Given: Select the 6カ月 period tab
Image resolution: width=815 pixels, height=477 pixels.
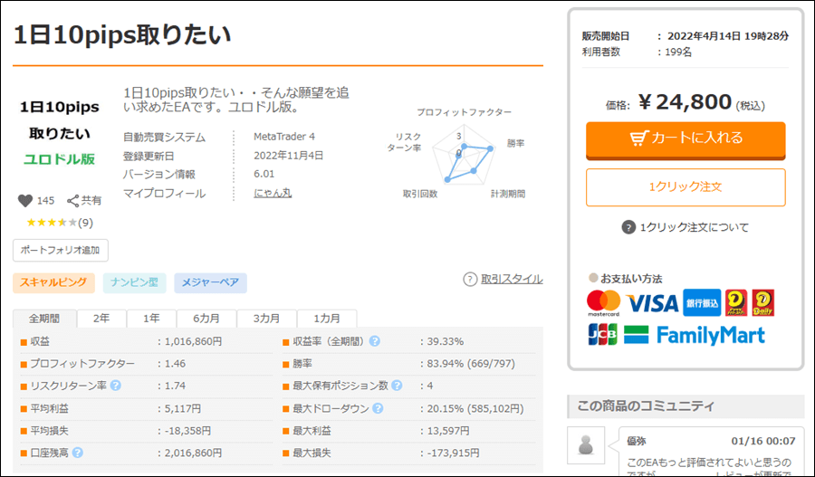Looking at the screenshot, I should pyautogui.click(x=204, y=319).
